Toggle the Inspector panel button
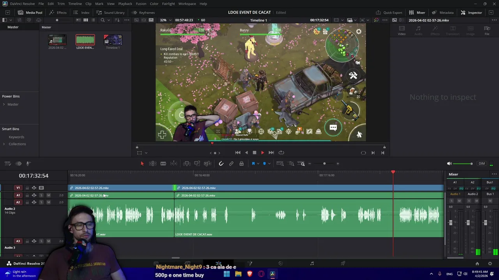The width and height of the screenshot is (499, 280). point(471,12)
